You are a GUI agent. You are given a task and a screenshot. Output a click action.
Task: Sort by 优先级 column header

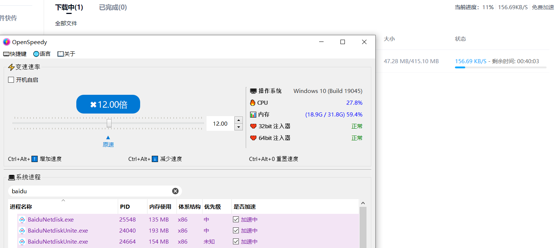pos(217,207)
